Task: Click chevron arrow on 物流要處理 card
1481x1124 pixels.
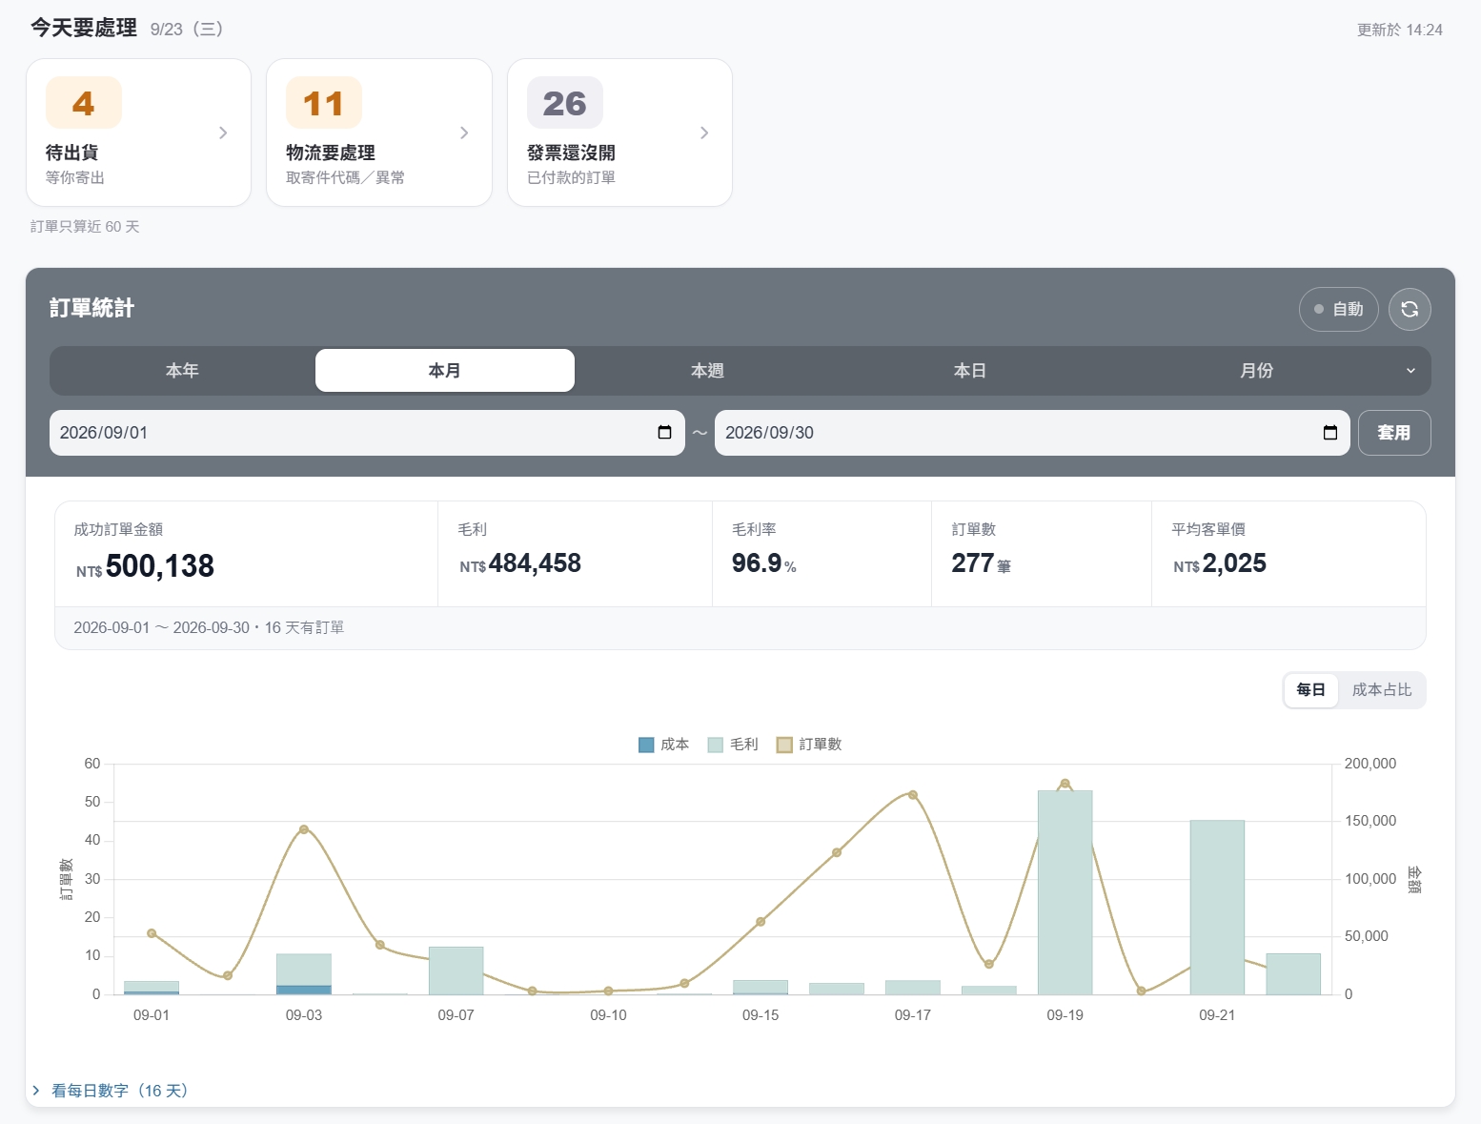Action: [464, 133]
